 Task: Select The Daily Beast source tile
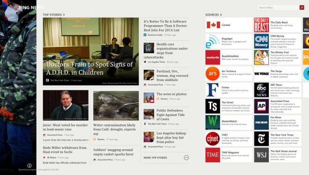278,25
